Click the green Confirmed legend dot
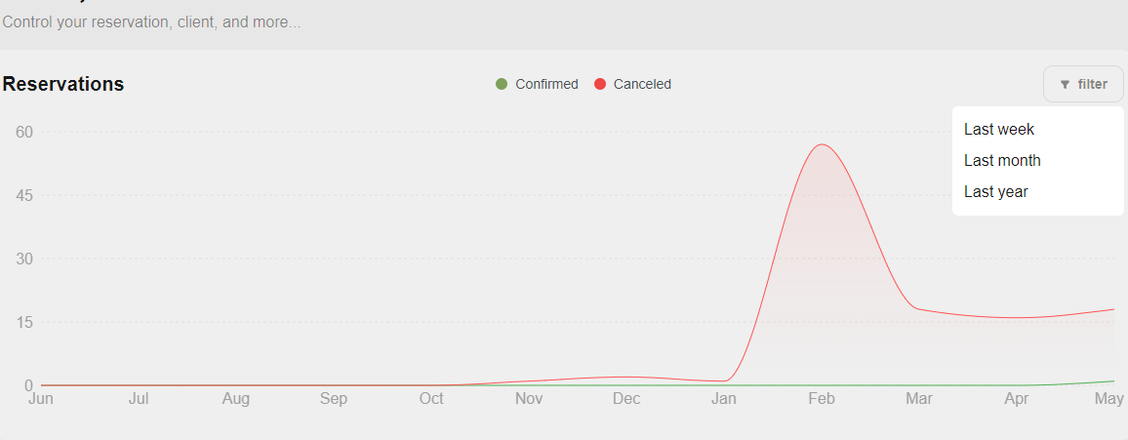Viewport: 1128px width, 440px height. [502, 84]
